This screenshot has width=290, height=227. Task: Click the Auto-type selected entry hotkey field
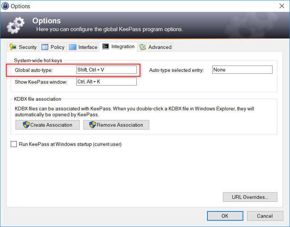pyautogui.click(x=242, y=70)
